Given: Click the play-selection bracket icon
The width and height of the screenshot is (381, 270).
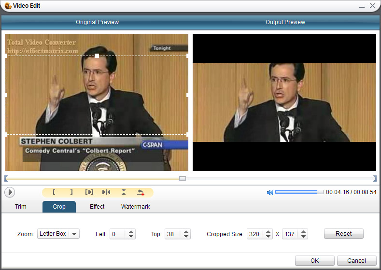Looking at the screenshot, I should point(89,192).
